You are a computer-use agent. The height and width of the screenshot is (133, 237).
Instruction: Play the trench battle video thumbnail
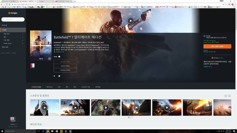136,108
